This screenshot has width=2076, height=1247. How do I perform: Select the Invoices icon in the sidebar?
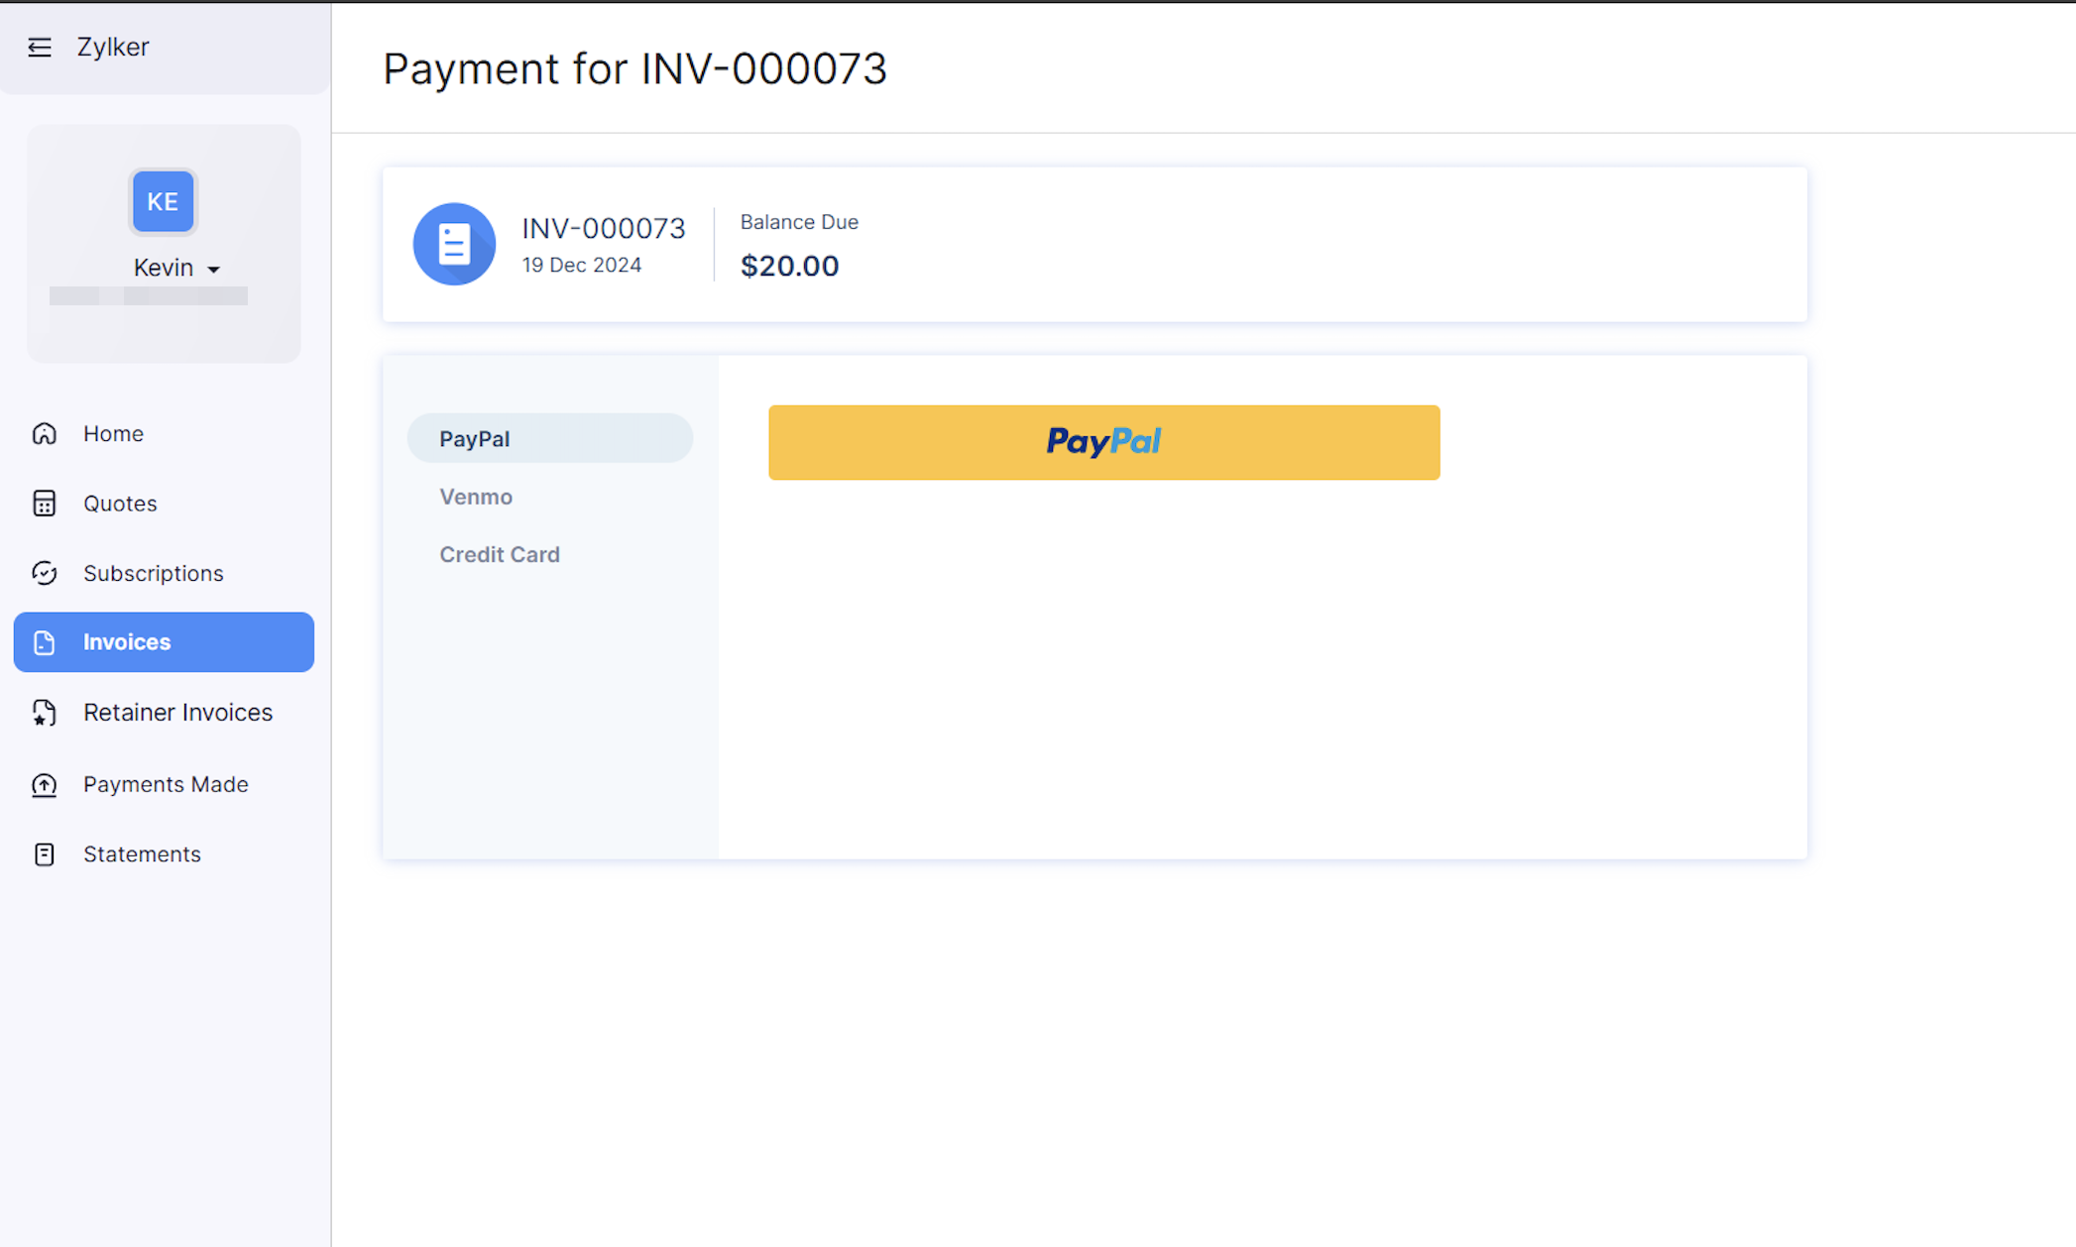coord(45,642)
